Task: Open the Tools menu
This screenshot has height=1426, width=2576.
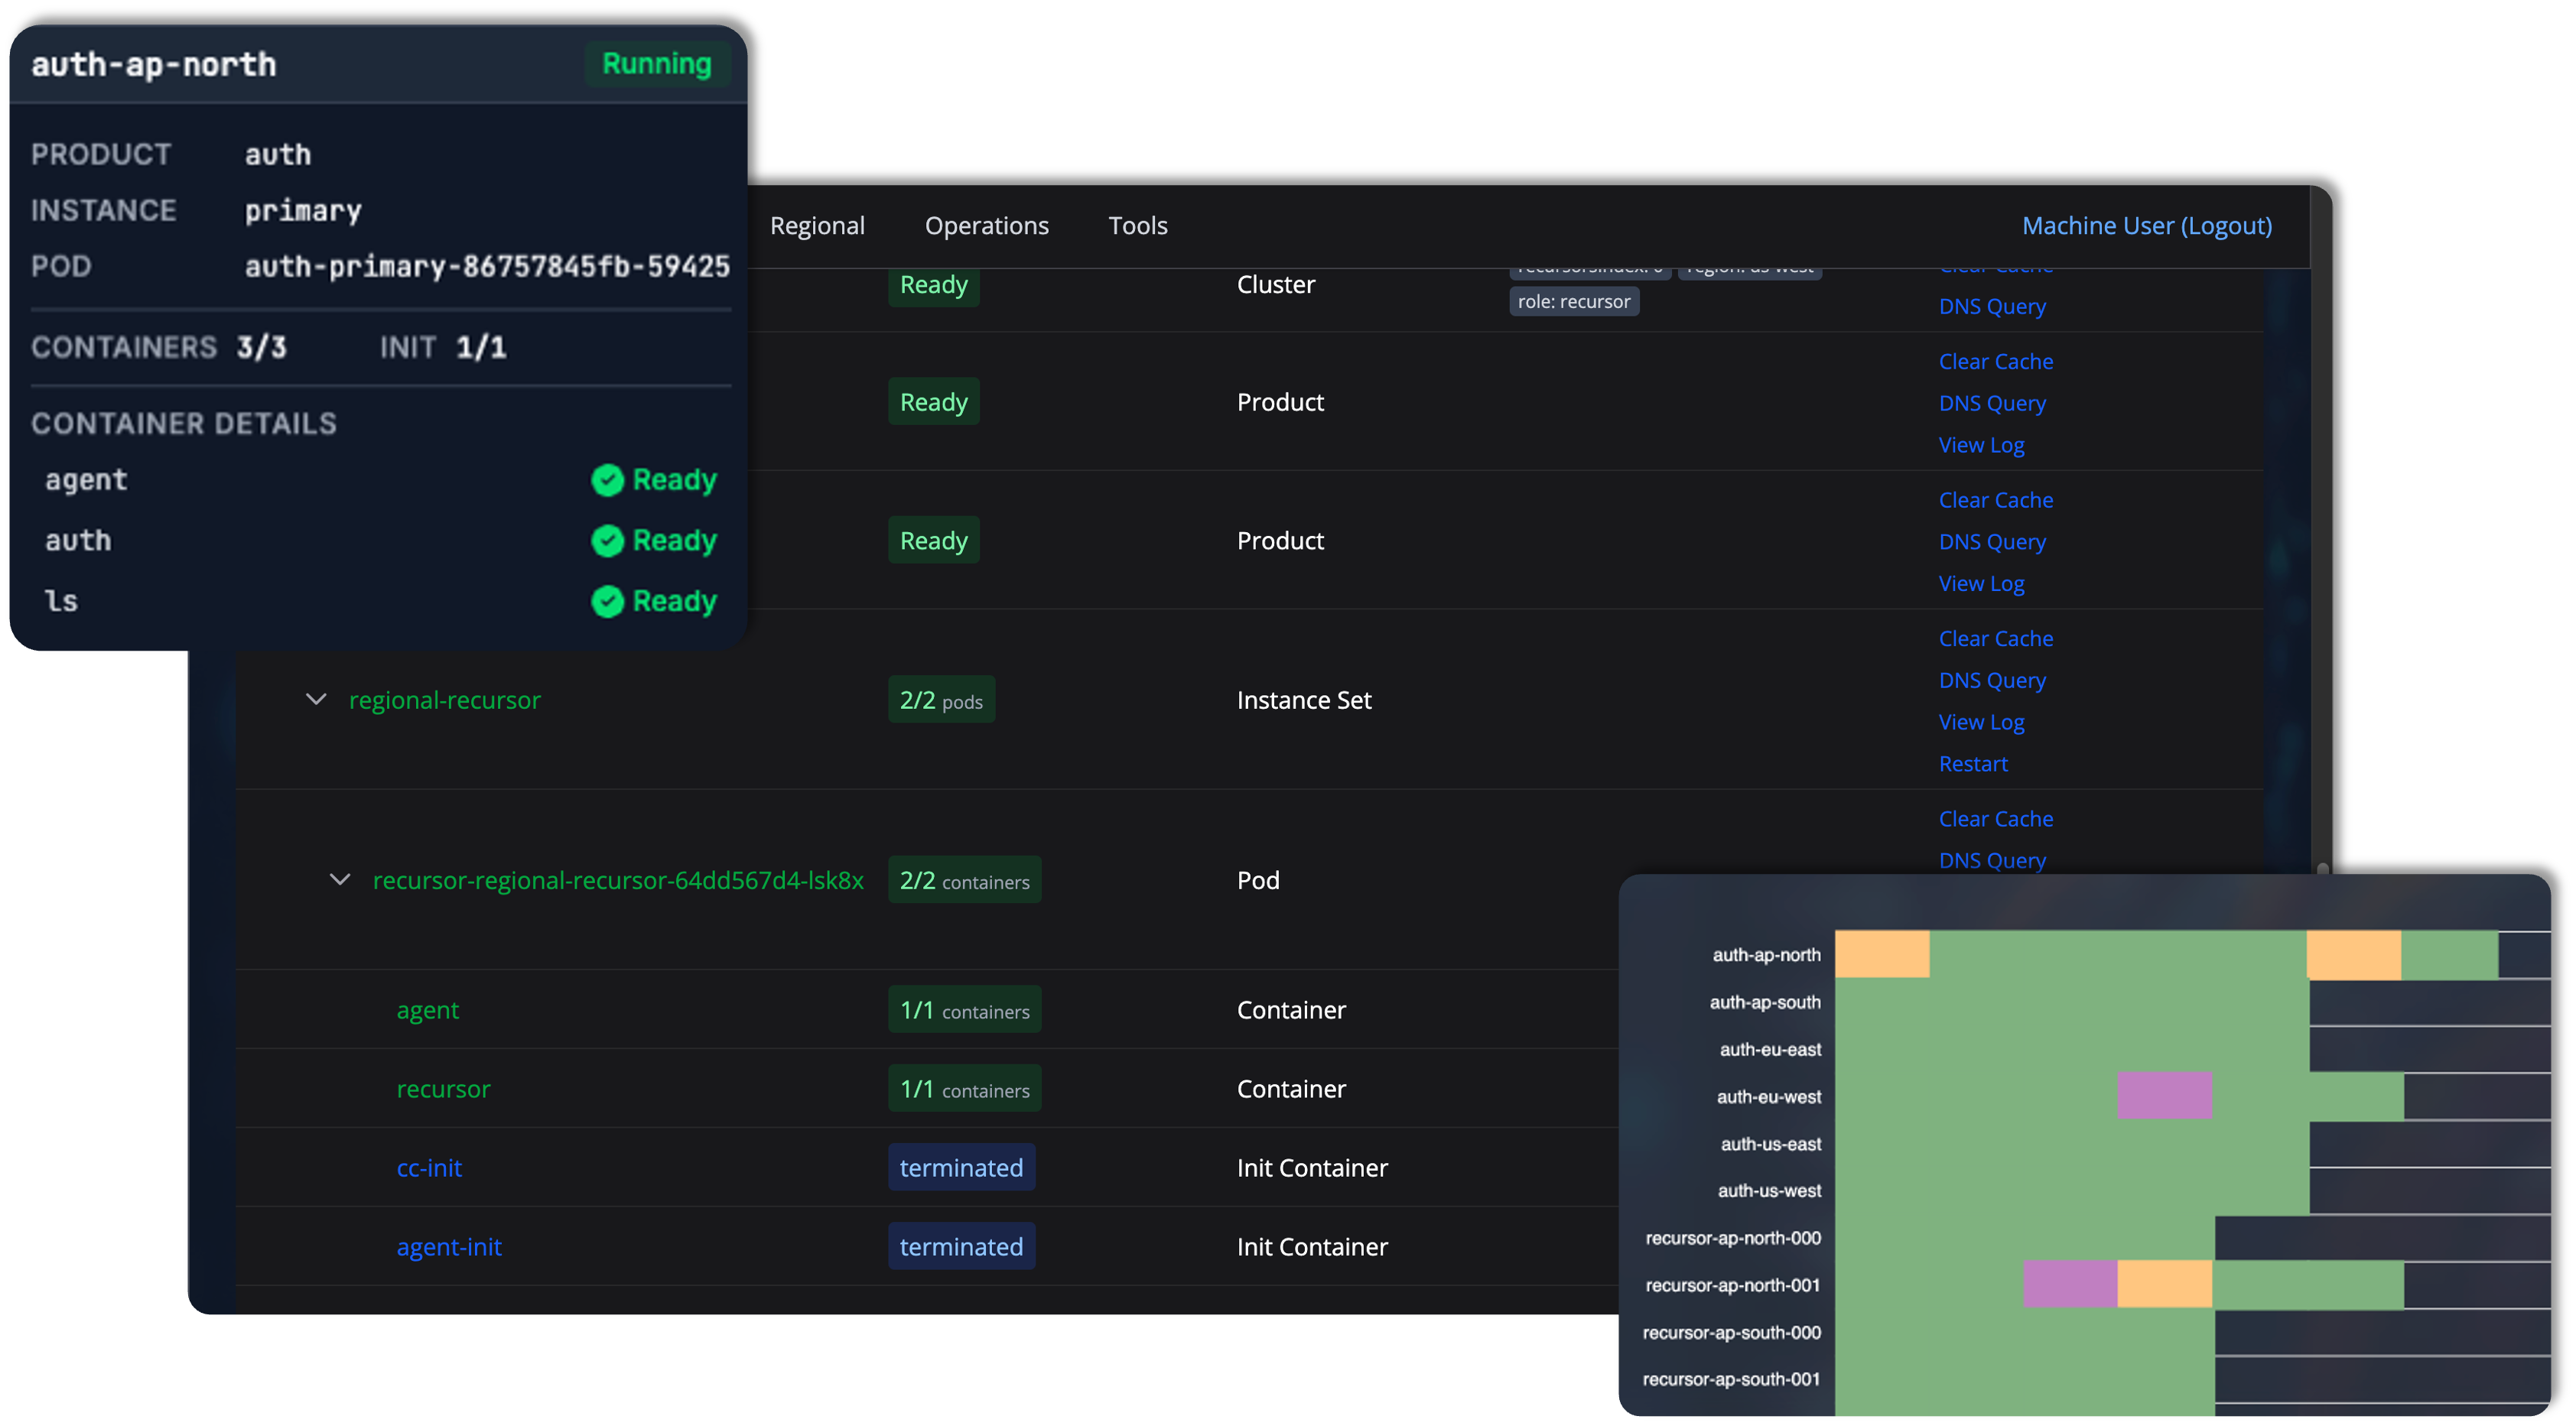Action: click(1137, 225)
